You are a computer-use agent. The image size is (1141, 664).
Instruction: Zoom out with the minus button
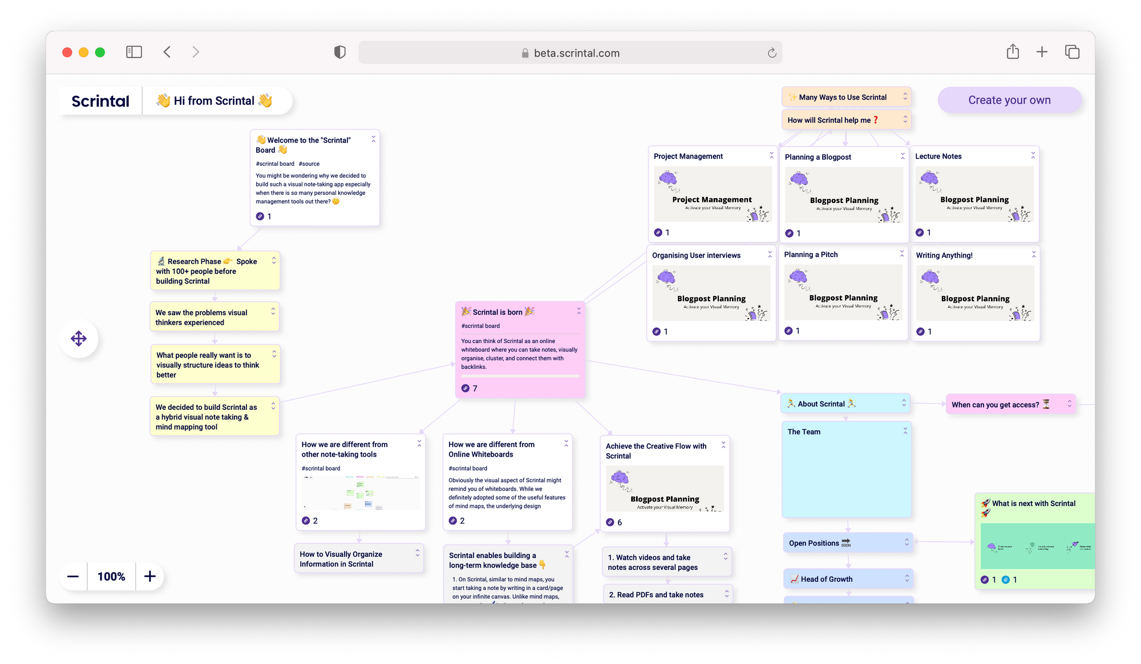pyautogui.click(x=73, y=576)
